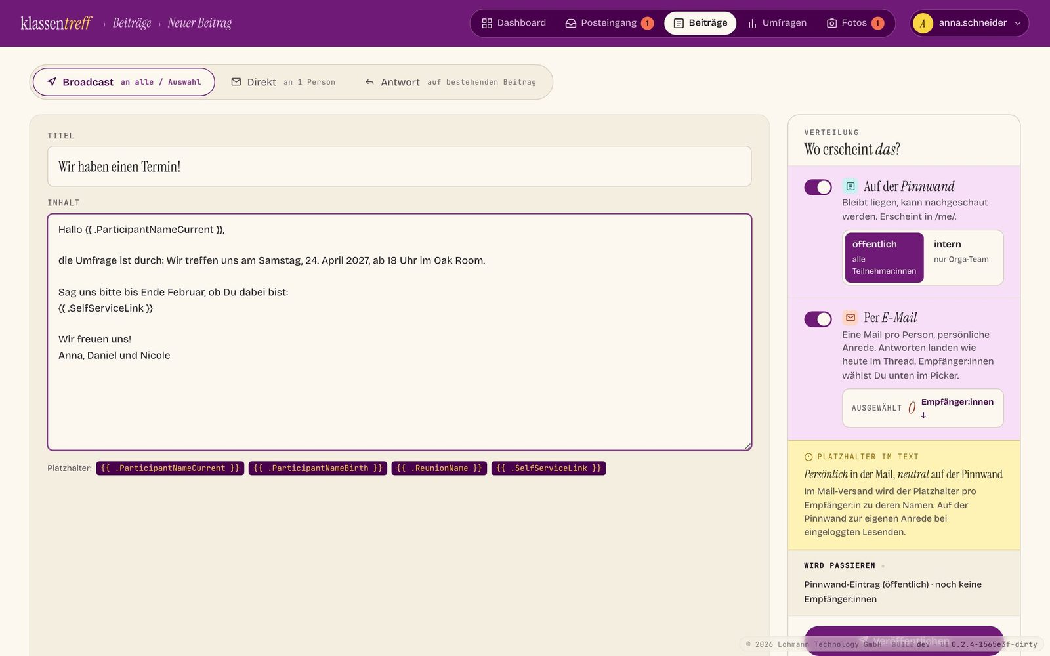This screenshot has height=656, width=1050.
Task: Click the heading 'Wo erscheint das?'
Action: tap(852, 150)
